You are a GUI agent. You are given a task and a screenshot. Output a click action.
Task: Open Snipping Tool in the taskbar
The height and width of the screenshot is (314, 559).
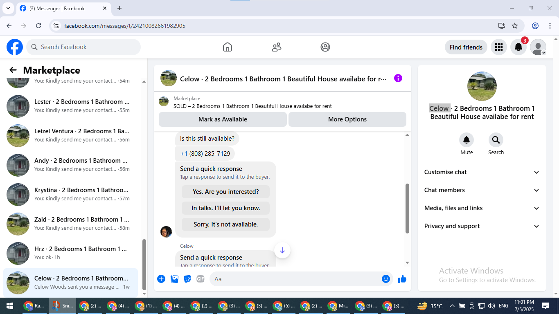coord(63,306)
